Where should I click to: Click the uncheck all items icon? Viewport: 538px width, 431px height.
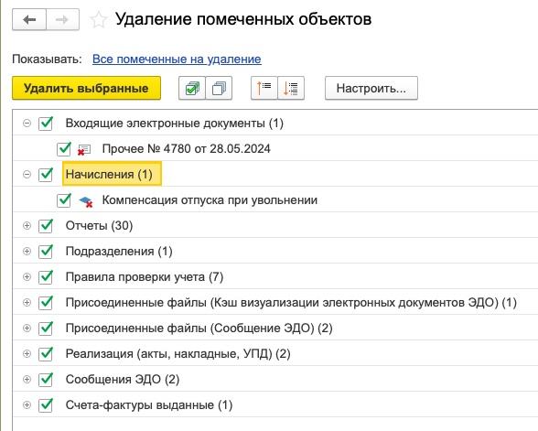219,88
